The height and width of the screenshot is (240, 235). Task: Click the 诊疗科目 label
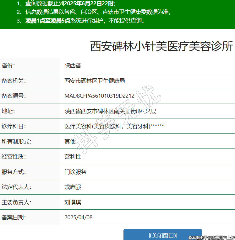[14, 126]
